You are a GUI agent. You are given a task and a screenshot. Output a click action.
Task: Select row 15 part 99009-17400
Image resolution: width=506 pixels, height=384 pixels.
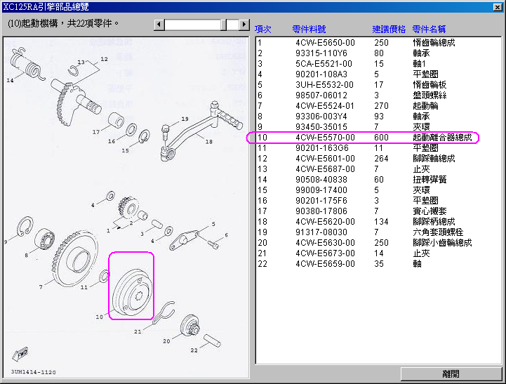pyautogui.click(x=378, y=190)
